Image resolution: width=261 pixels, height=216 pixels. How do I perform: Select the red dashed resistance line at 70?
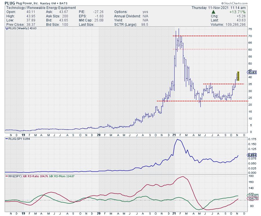coord(209,36)
